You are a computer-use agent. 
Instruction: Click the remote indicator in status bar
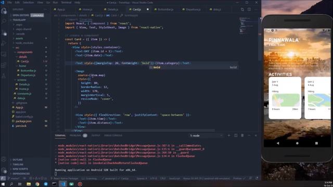pyautogui.click(x=3, y=179)
